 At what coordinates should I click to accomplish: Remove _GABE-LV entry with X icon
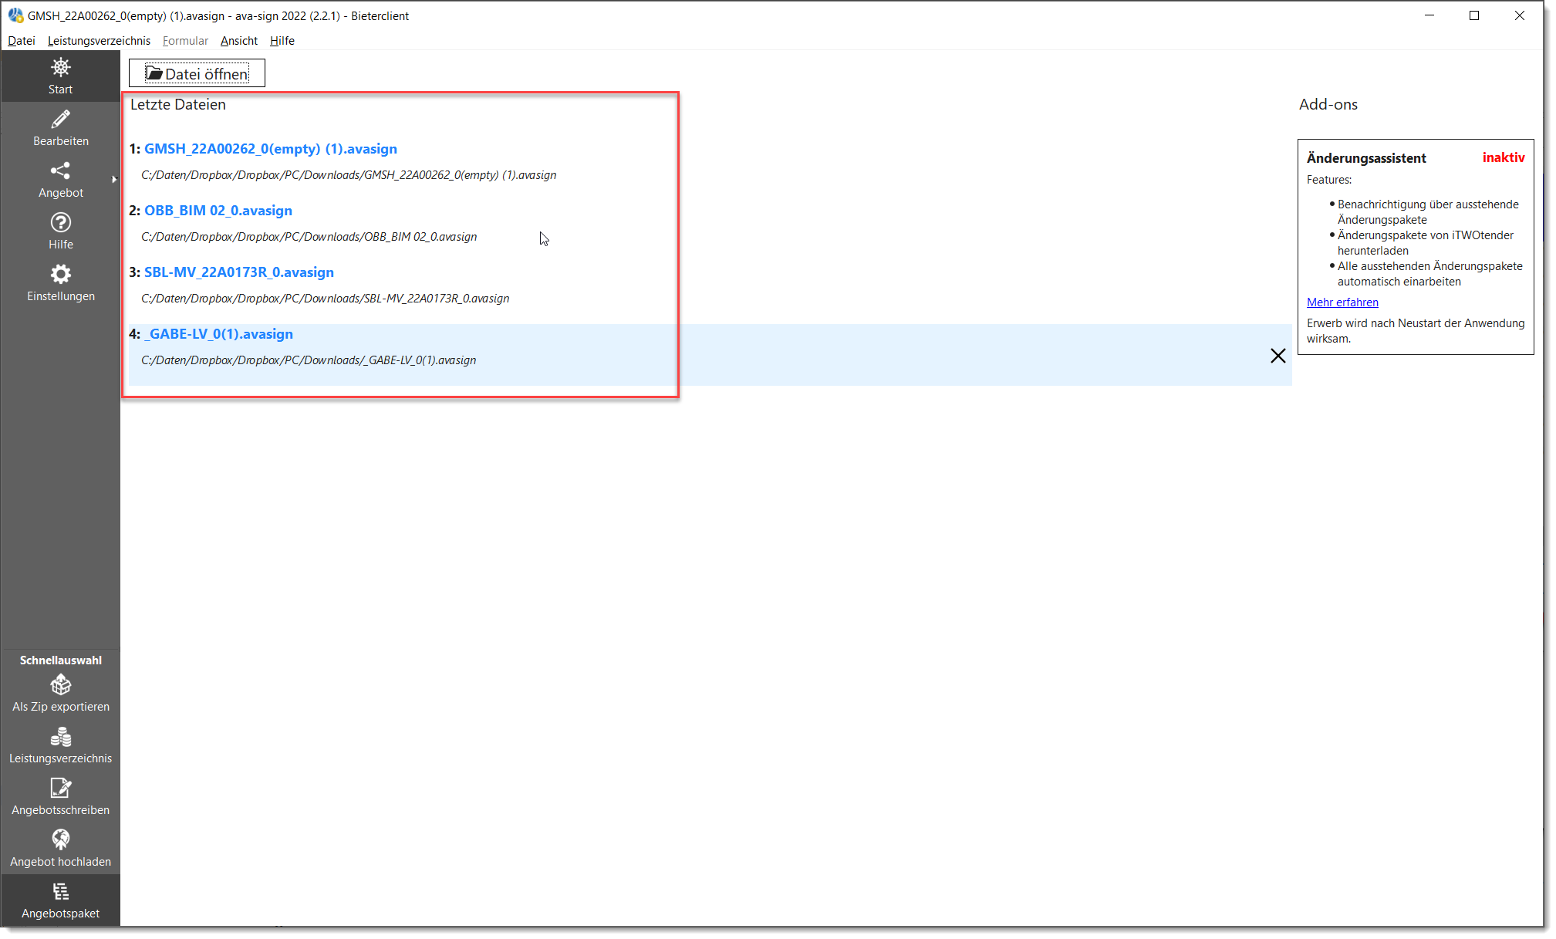1278,356
